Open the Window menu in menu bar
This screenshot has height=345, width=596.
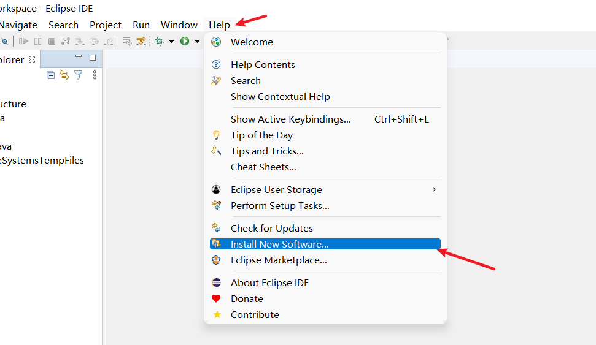179,25
